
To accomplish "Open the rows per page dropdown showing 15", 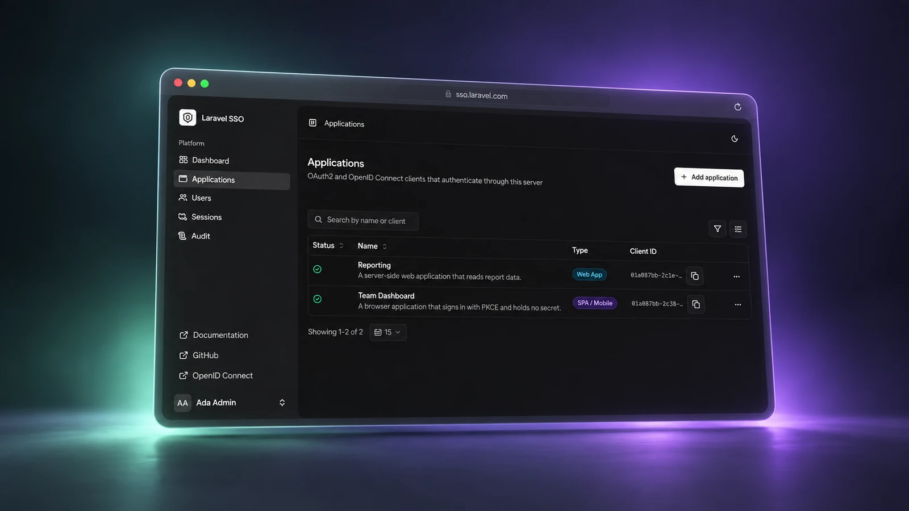I will [x=388, y=332].
